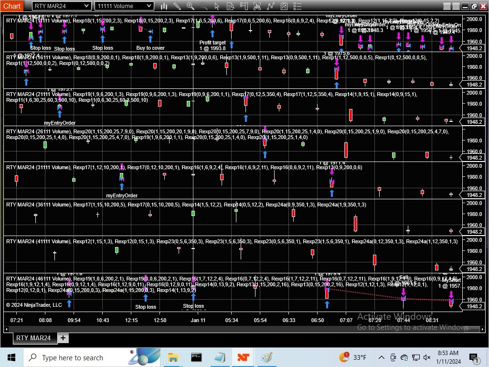Image resolution: width=489 pixels, height=367 pixels.
Task: Click the Jan 11 time axis label
Action: point(198,320)
